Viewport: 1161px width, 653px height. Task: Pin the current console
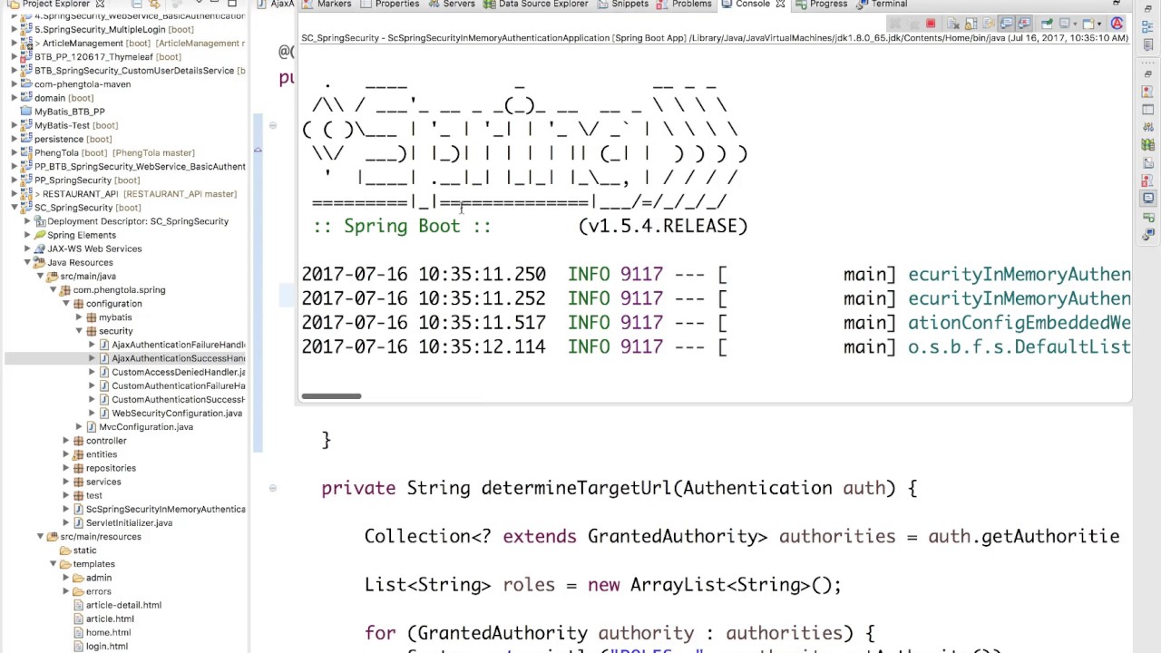1047,24
